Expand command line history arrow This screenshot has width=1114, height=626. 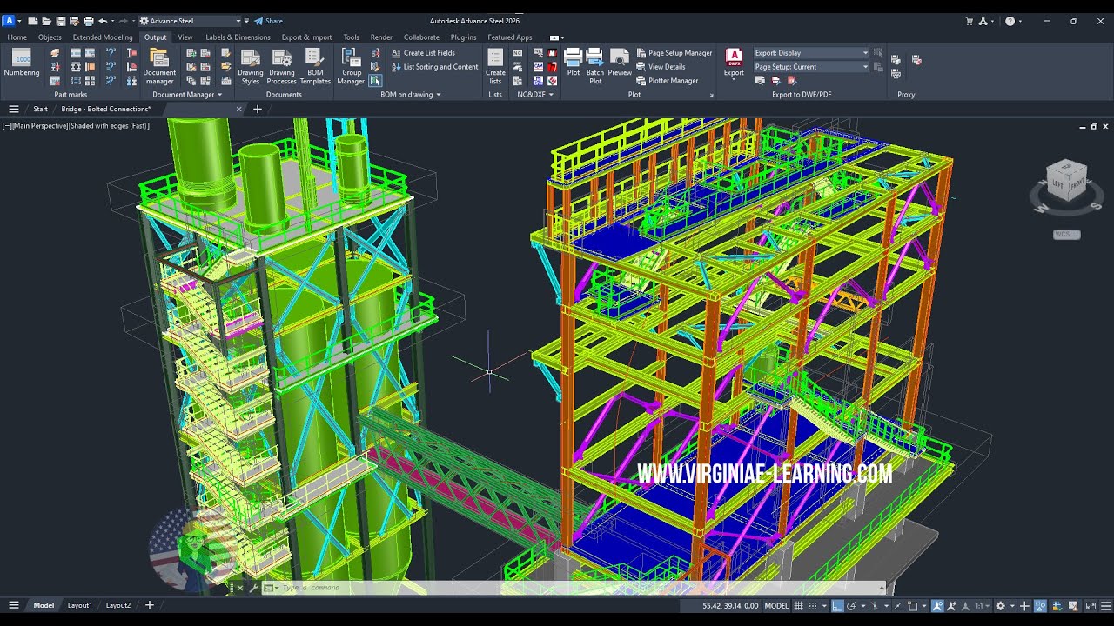pyautogui.click(x=880, y=588)
